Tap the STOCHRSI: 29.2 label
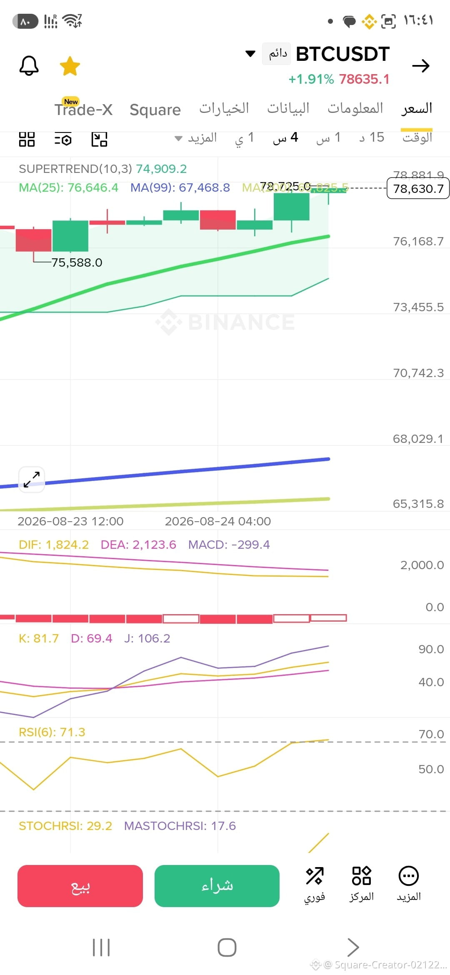This screenshot has height=975, width=450. (x=65, y=826)
